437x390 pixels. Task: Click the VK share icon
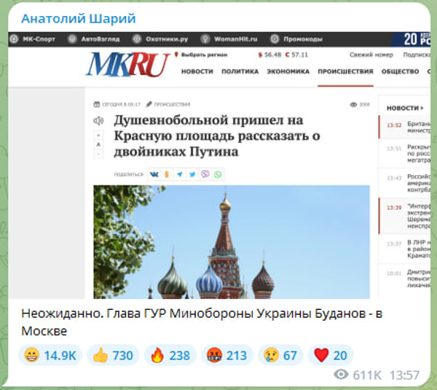154,174
